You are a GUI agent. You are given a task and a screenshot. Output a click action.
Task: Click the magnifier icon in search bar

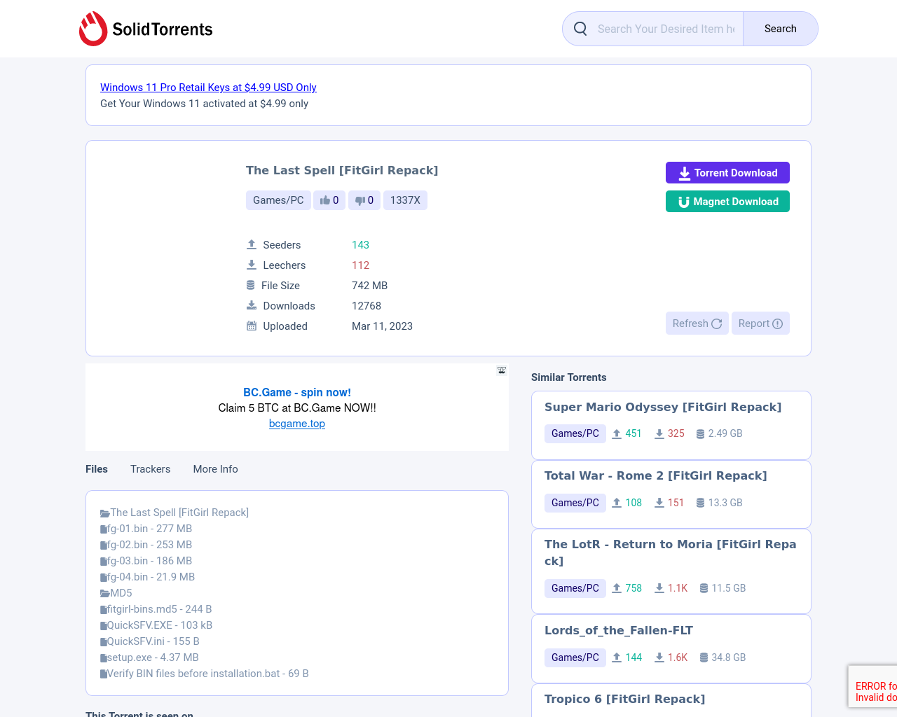(580, 29)
